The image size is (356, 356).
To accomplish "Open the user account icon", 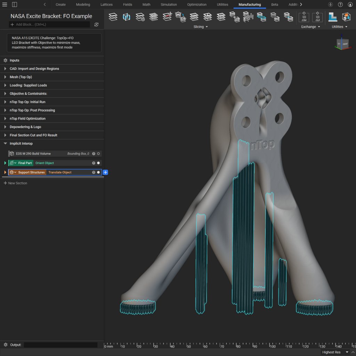I will pyautogui.click(x=350, y=5).
